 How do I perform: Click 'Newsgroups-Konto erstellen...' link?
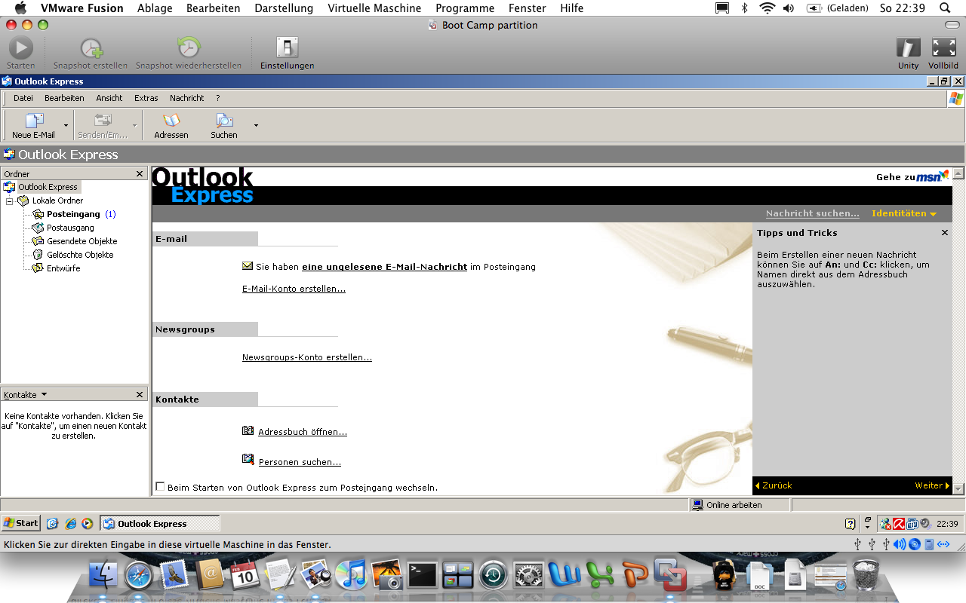(307, 357)
